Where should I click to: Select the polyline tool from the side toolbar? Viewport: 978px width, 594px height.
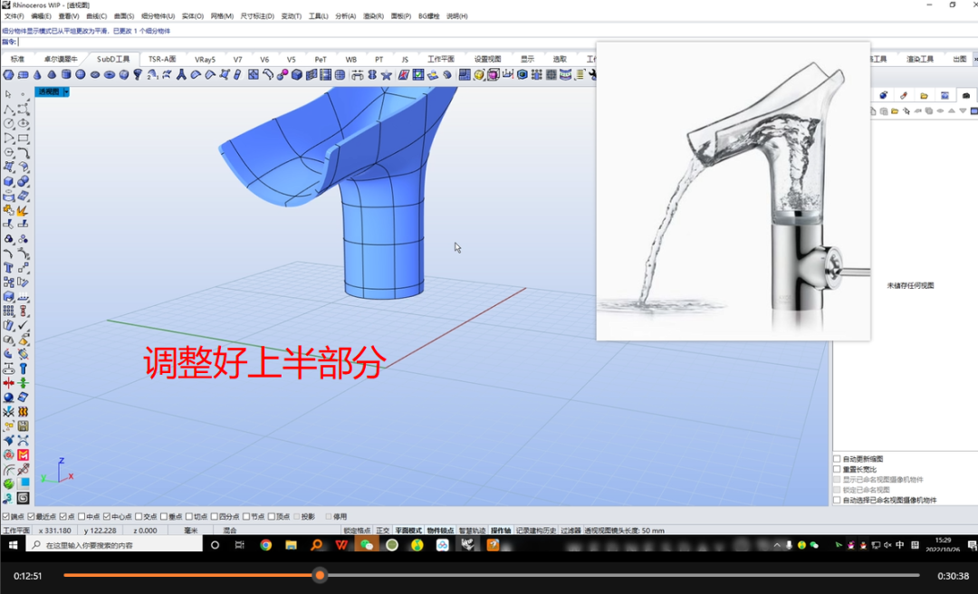click(x=5, y=108)
